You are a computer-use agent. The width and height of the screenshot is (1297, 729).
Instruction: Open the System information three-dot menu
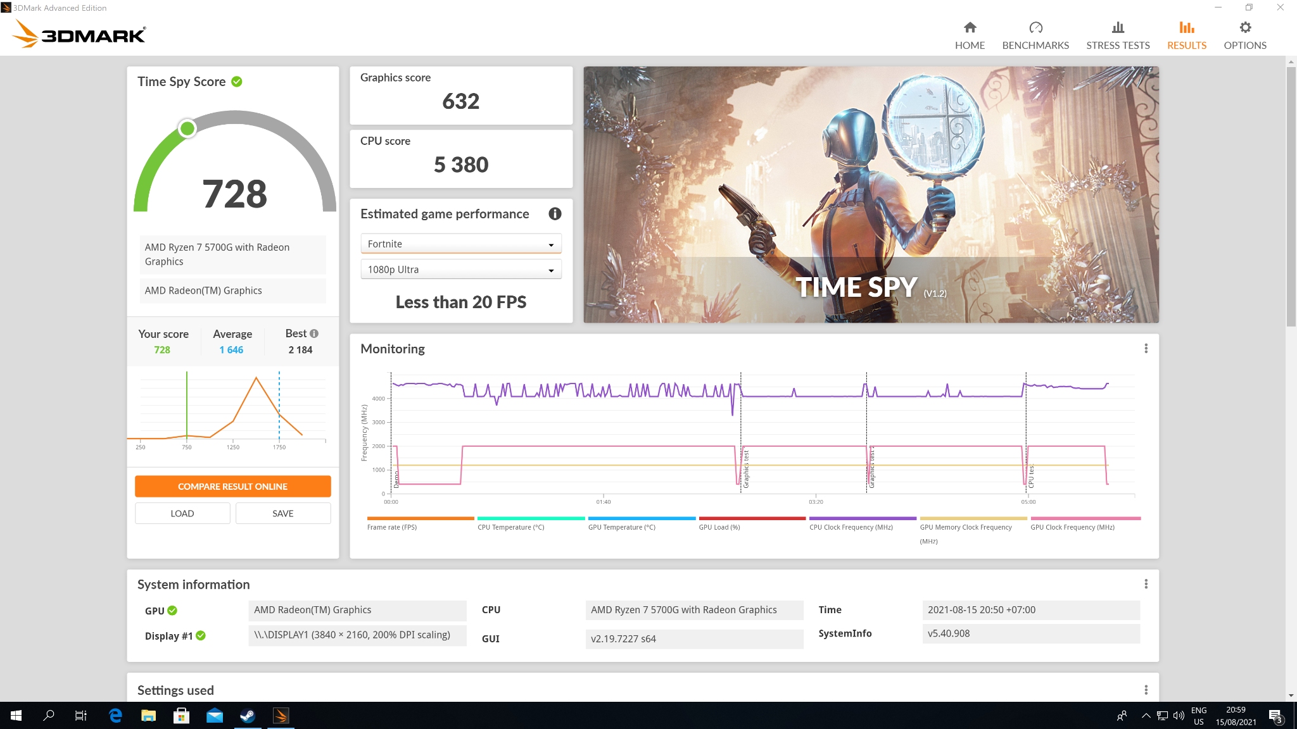pyautogui.click(x=1146, y=584)
